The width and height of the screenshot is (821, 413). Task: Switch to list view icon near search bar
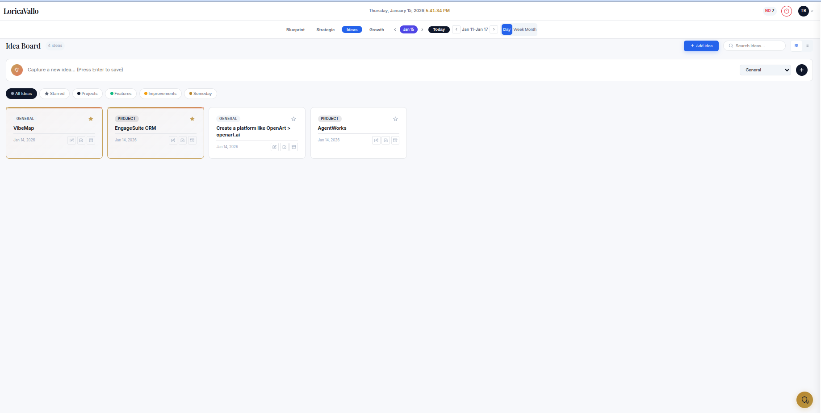(x=808, y=45)
